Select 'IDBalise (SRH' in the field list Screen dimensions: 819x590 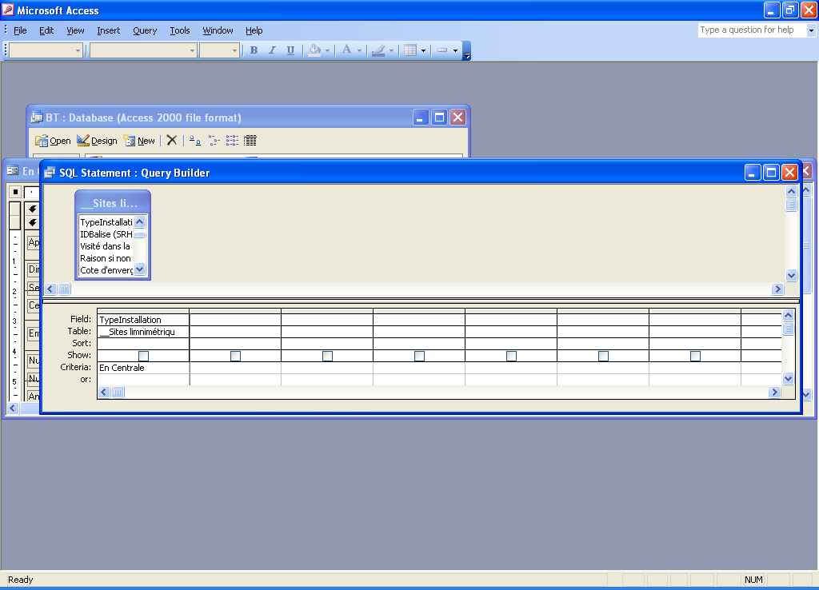coord(106,234)
